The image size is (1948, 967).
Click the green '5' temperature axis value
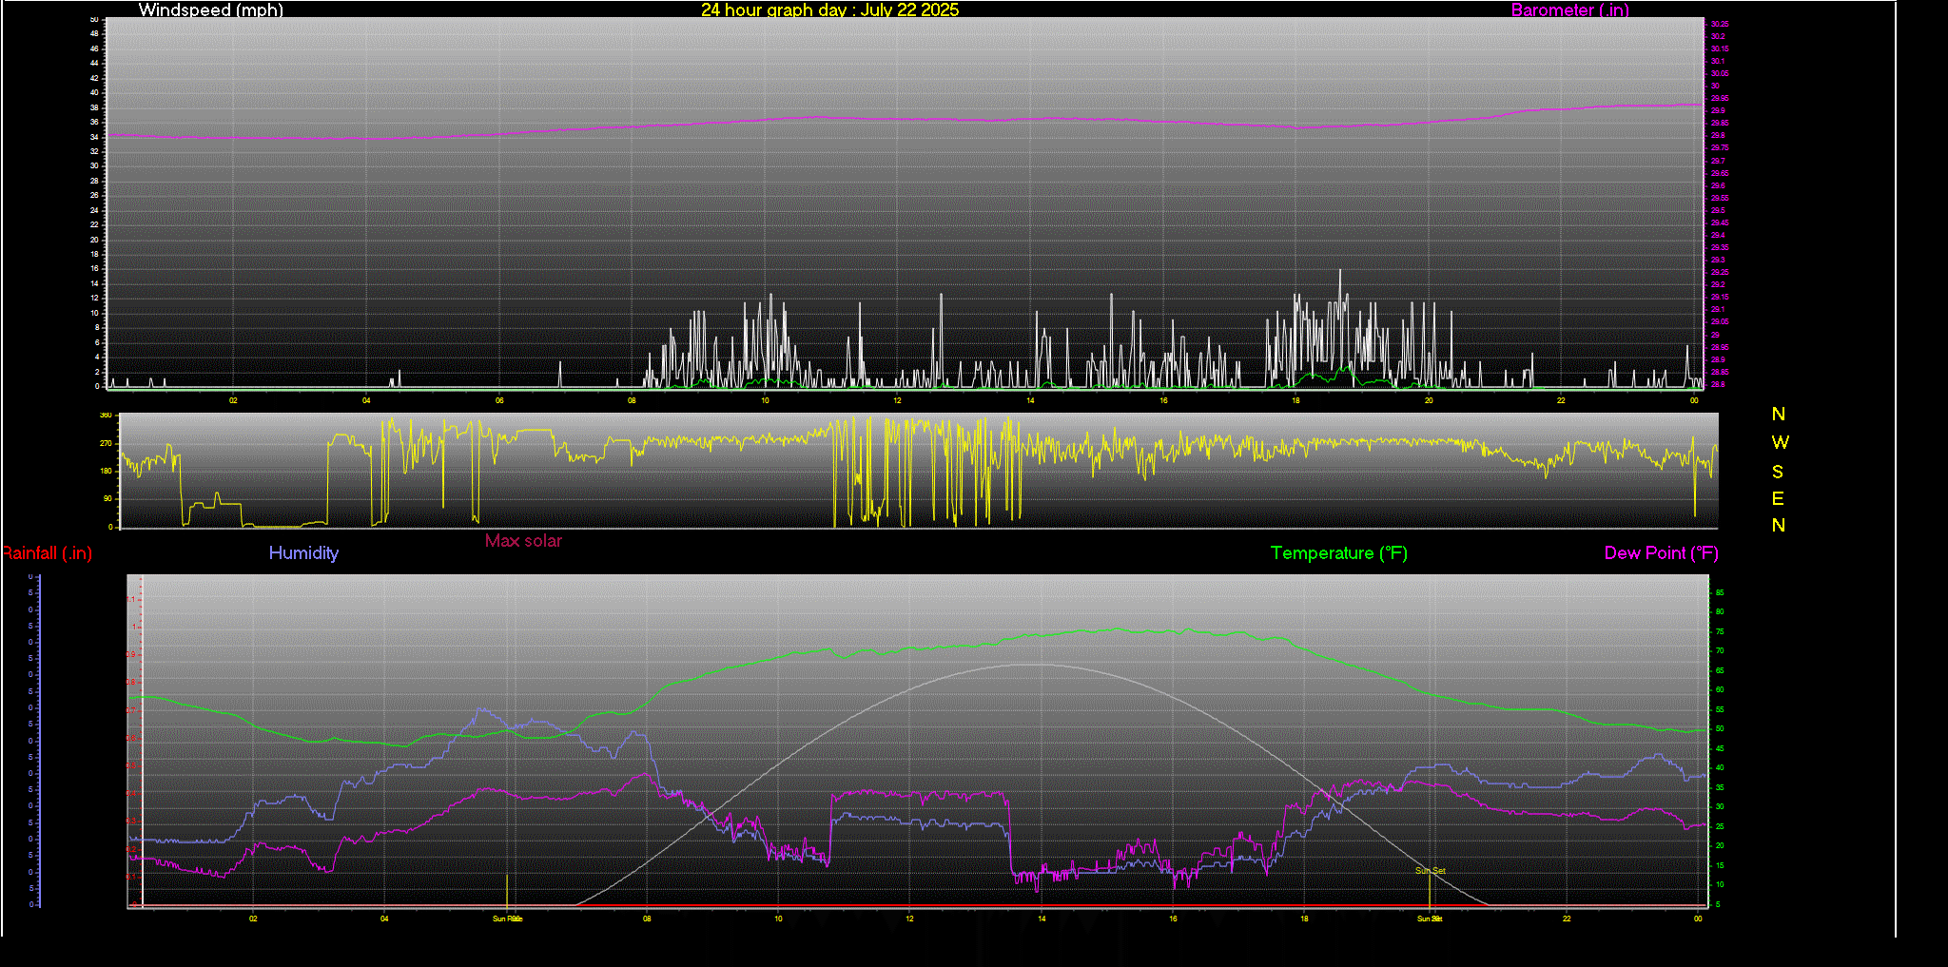(x=1718, y=904)
